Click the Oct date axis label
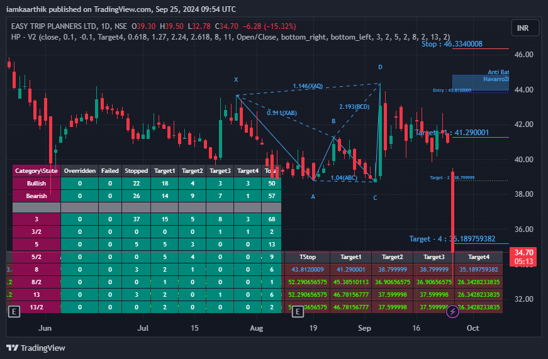Viewport: 548px width, 359px height. point(473,328)
